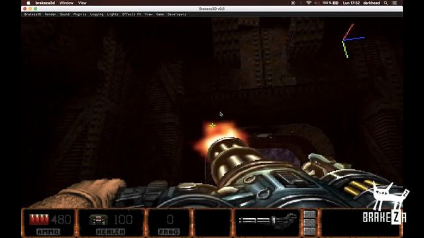Click the battery status indicator

point(331,3)
